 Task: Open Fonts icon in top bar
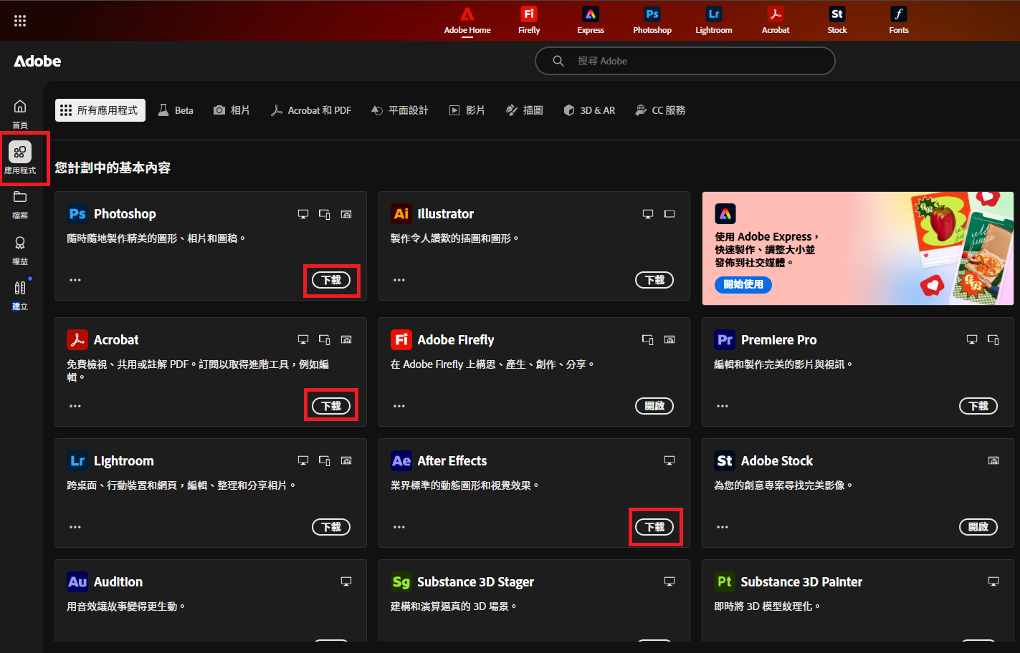[899, 20]
